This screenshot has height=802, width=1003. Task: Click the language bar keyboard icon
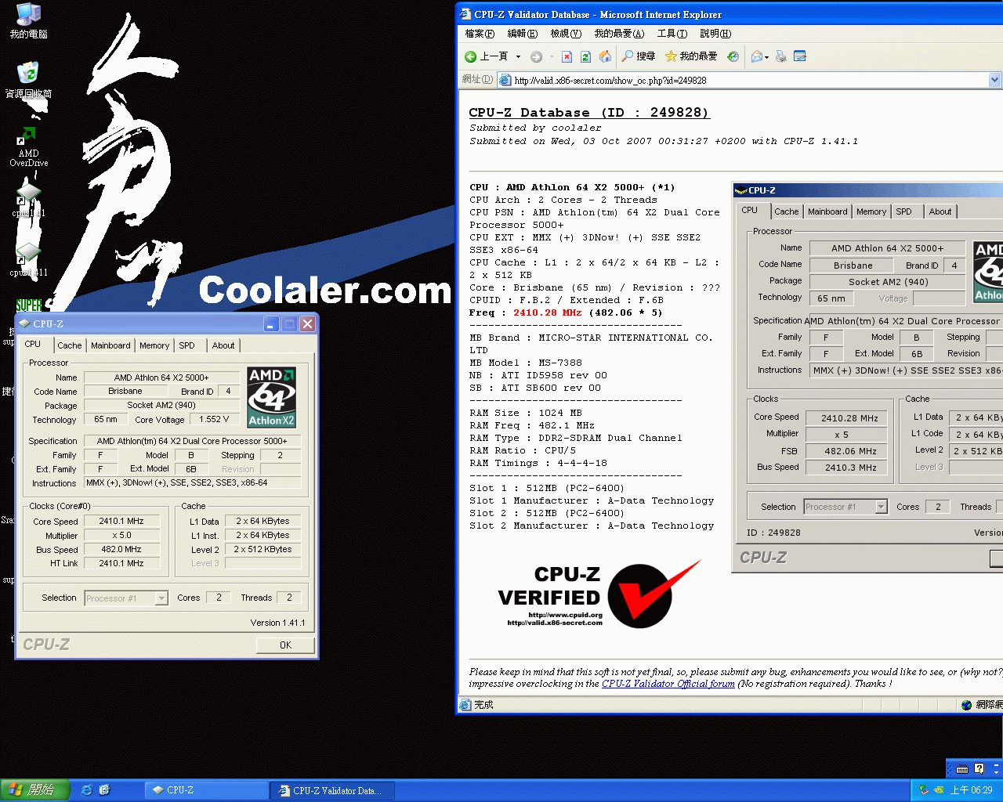(x=962, y=769)
